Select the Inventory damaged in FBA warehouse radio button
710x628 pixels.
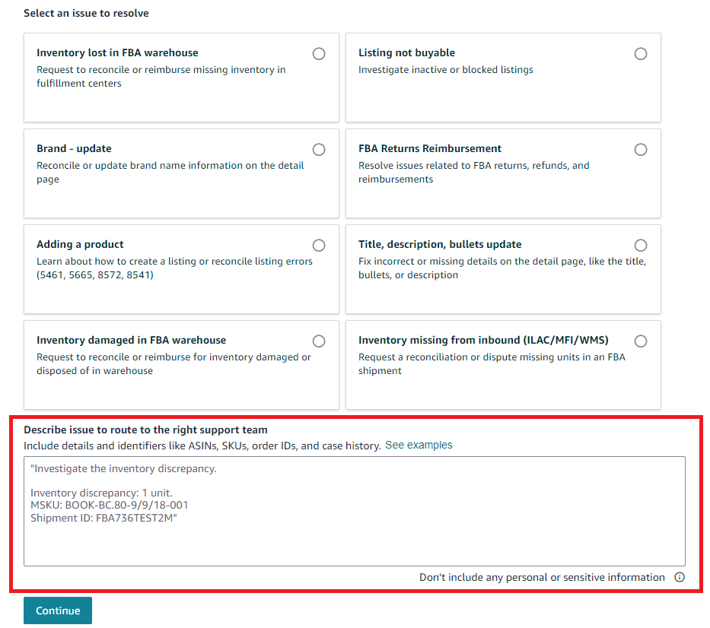[x=319, y=341]
